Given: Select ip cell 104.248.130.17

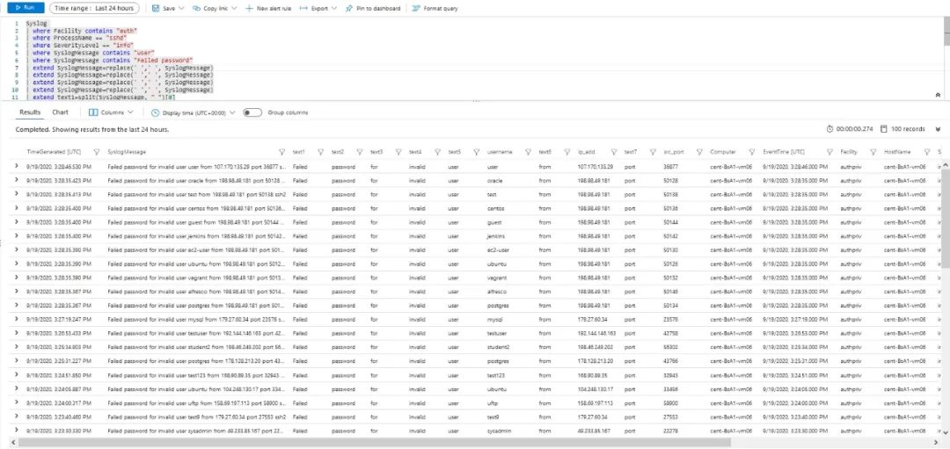Looking at the screenshot, I should (x=596, y=388).
